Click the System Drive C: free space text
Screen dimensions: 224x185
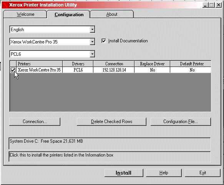tap(46, 141)
